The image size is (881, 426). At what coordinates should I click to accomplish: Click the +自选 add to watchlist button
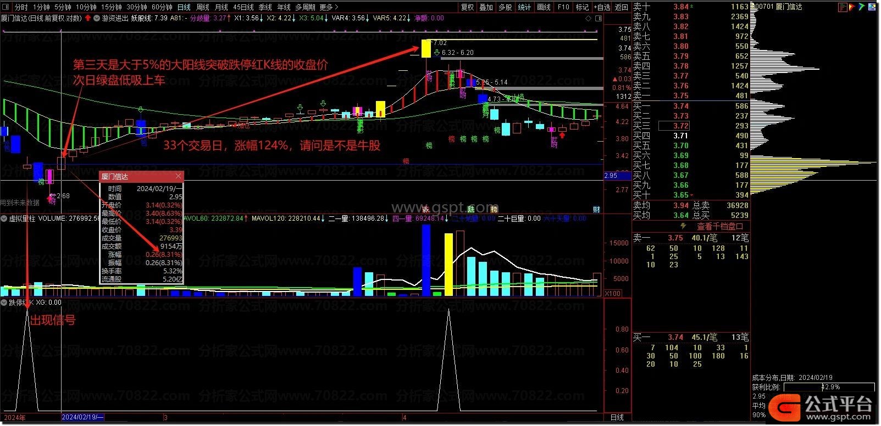click(602, 7)
